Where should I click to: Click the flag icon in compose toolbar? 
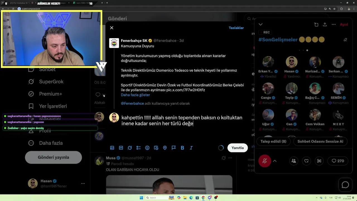click(174, 148)
